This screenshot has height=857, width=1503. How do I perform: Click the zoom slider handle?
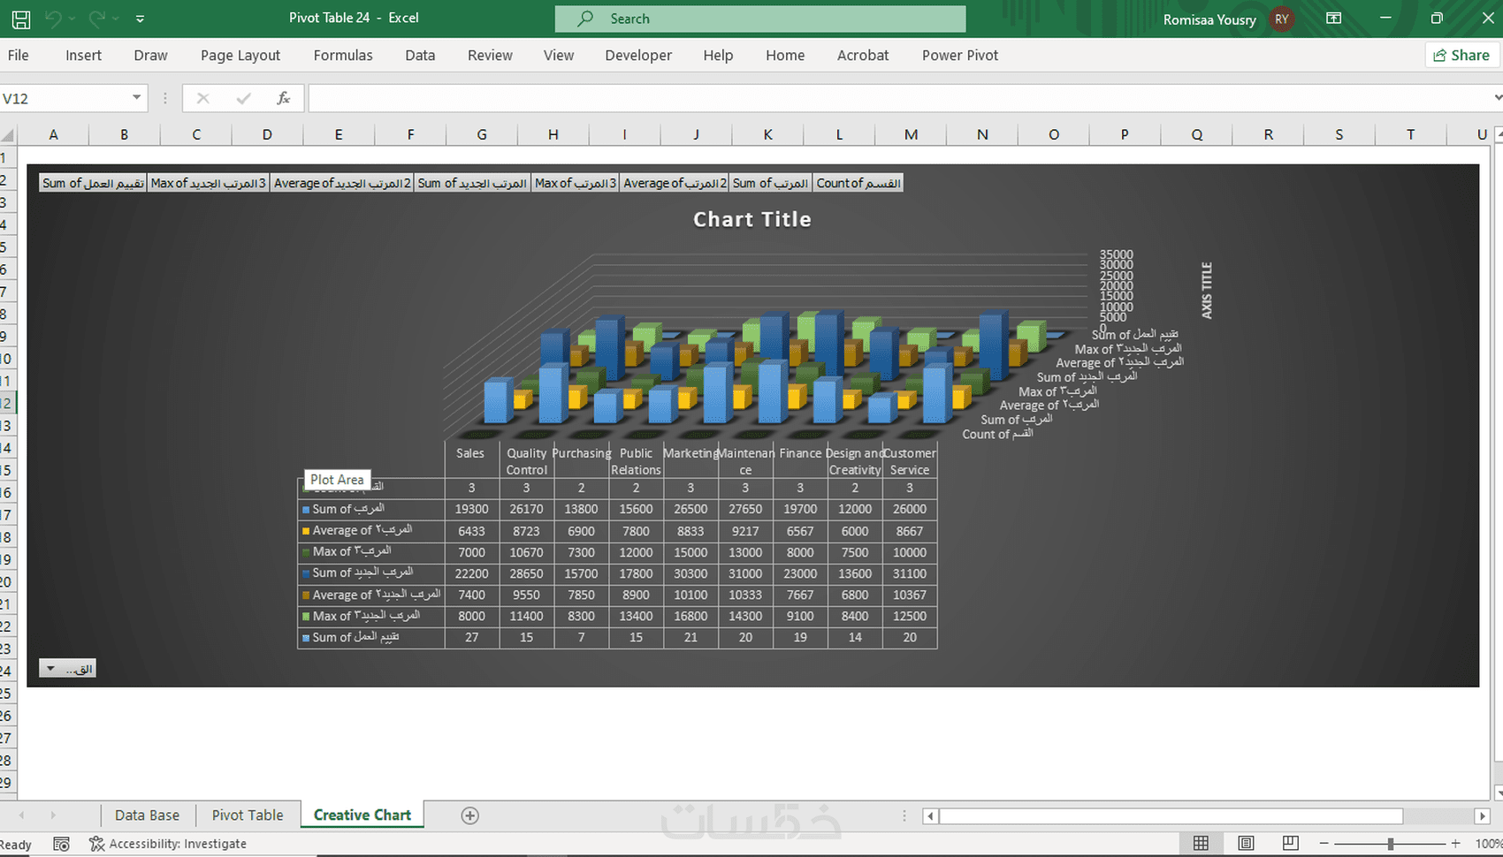click(x=1391, y=844)
